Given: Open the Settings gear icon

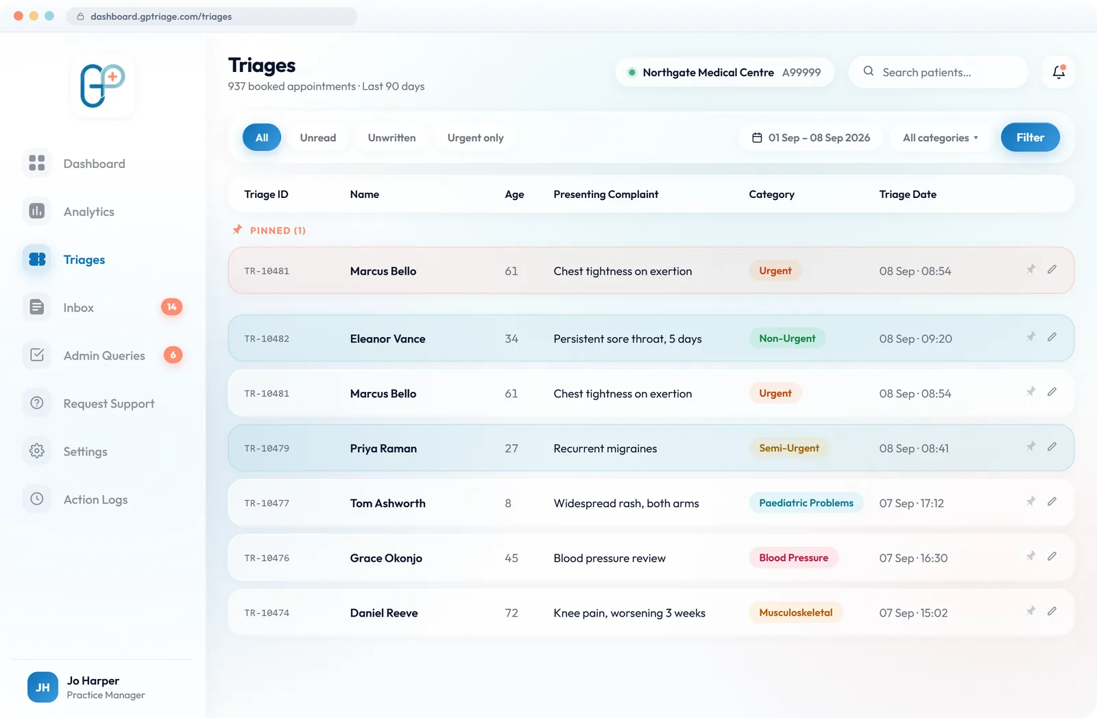Looking at the screenshot, I should click(x=37, y=451).
